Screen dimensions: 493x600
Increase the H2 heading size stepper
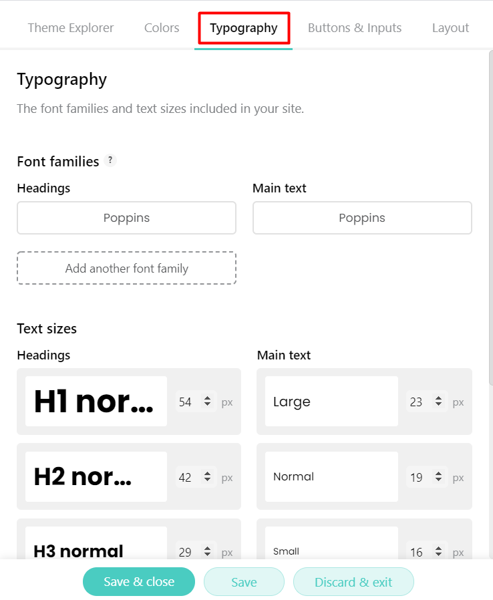[x=207, y=473]
